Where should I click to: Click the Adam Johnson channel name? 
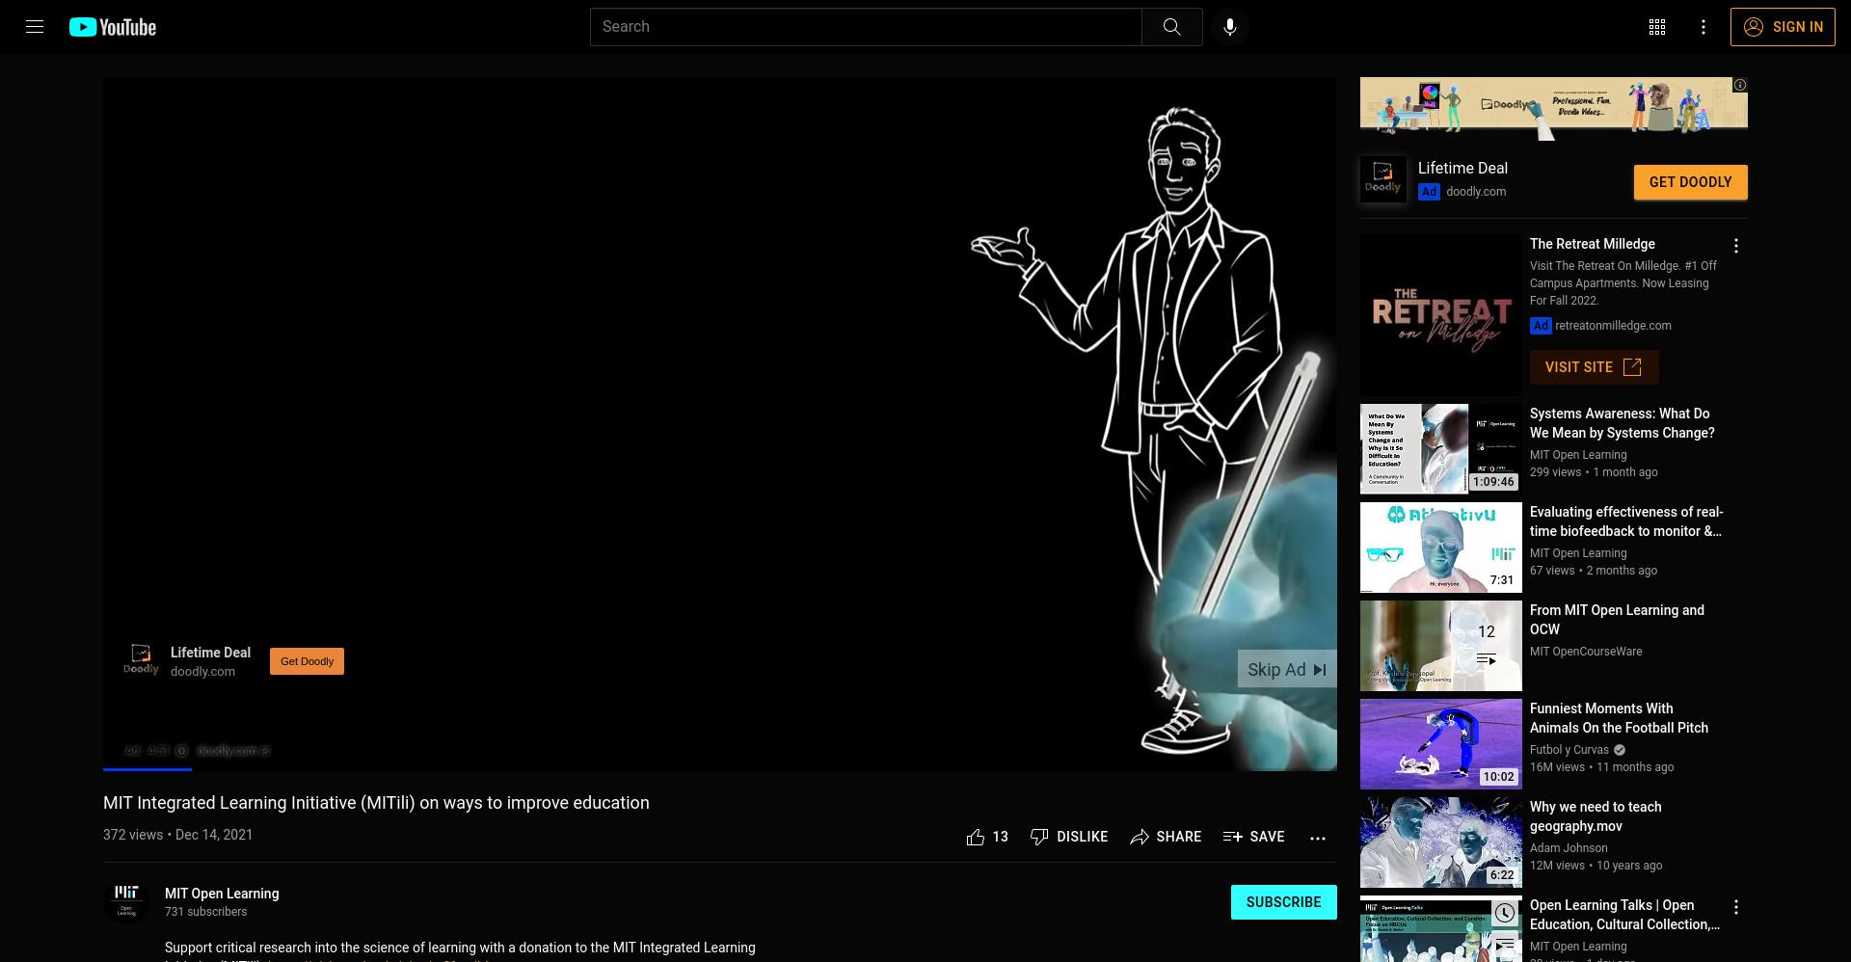tap(1569, 848)
